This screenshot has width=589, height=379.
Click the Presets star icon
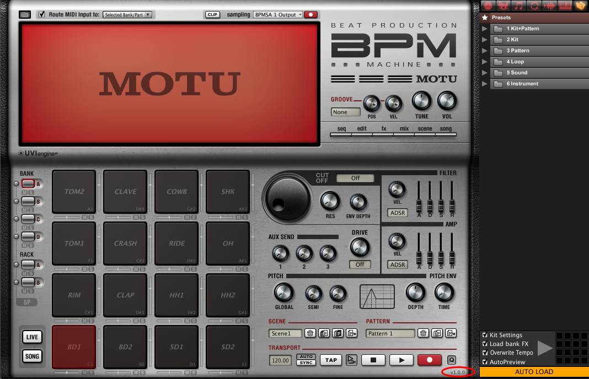pos(485,18)
